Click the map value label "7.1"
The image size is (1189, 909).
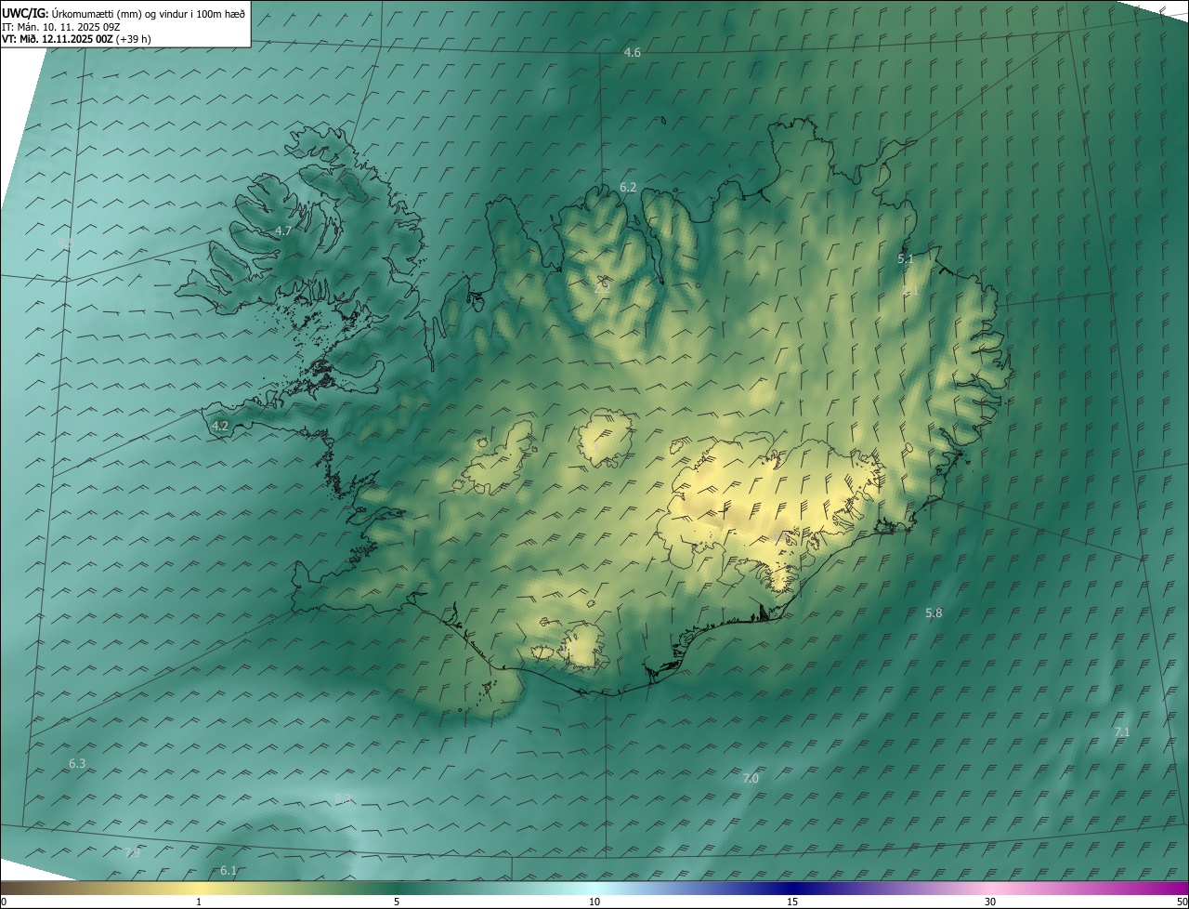[1122, 732]
